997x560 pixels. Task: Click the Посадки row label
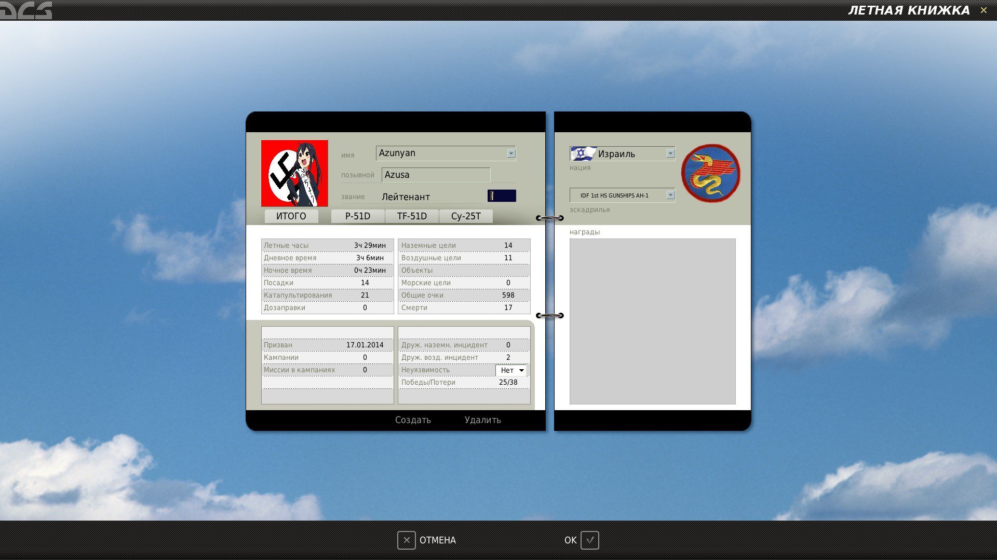point(278,283)
